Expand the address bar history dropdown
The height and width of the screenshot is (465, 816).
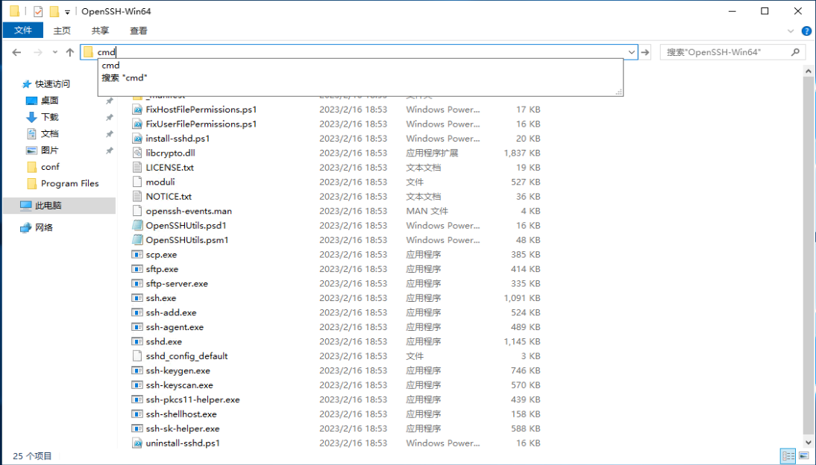631,52
